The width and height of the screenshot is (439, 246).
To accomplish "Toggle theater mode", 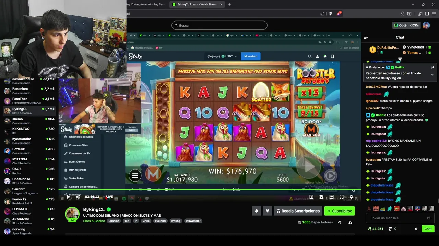I will (331, 197).
